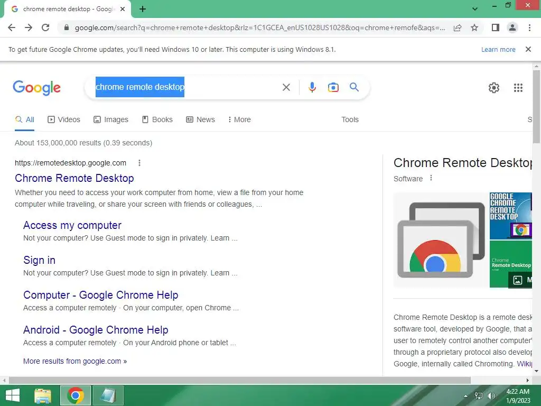Expand the More search categories menu
Viewport: 541px width, 406px height.
pos(239,120)
